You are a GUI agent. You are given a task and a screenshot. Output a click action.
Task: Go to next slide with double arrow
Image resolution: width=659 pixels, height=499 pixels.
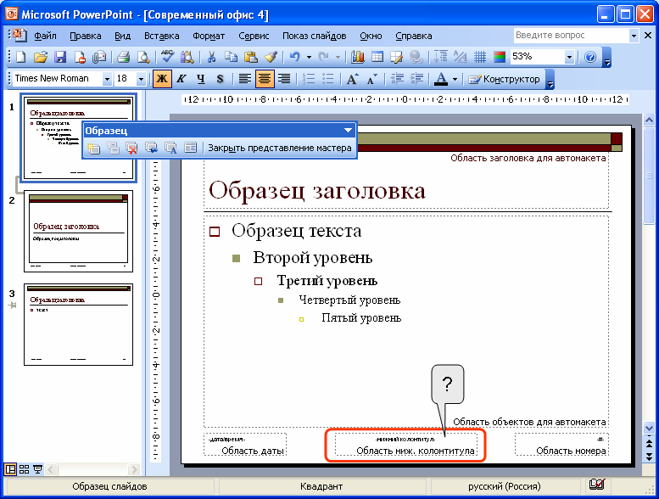649,456
